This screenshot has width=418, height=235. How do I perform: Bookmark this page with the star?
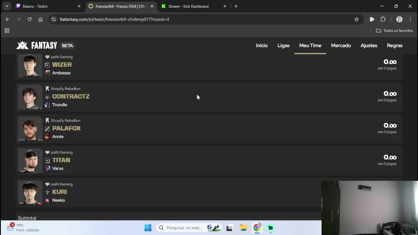pos(357,19)
